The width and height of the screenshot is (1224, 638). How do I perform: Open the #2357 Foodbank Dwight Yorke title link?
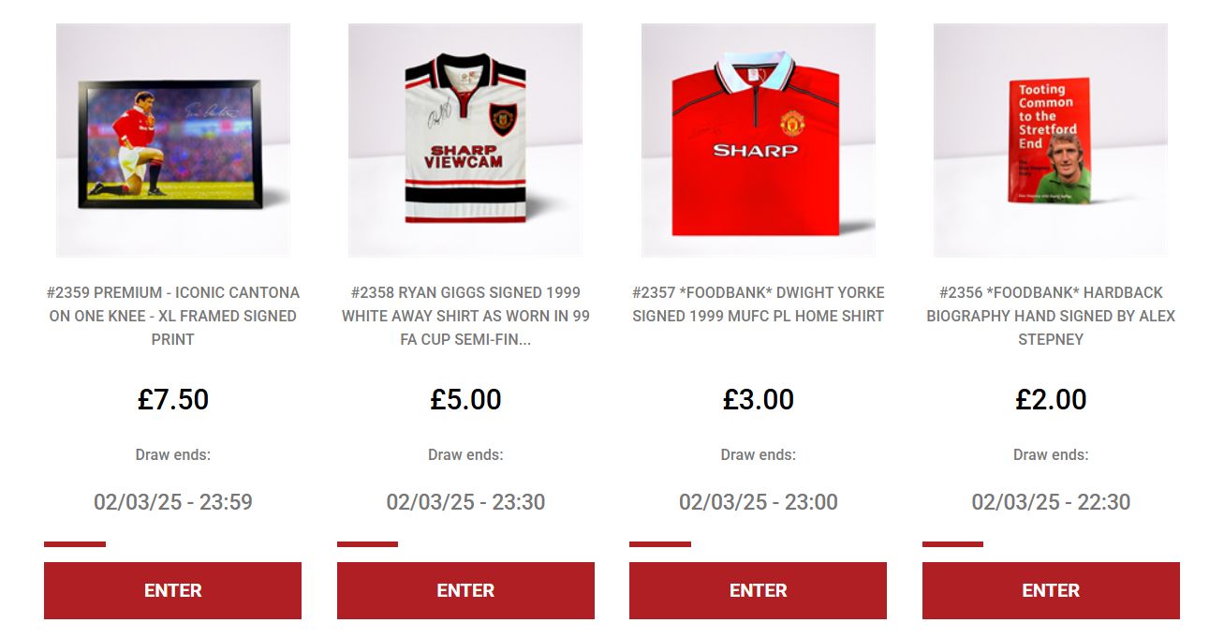point(759,304)
